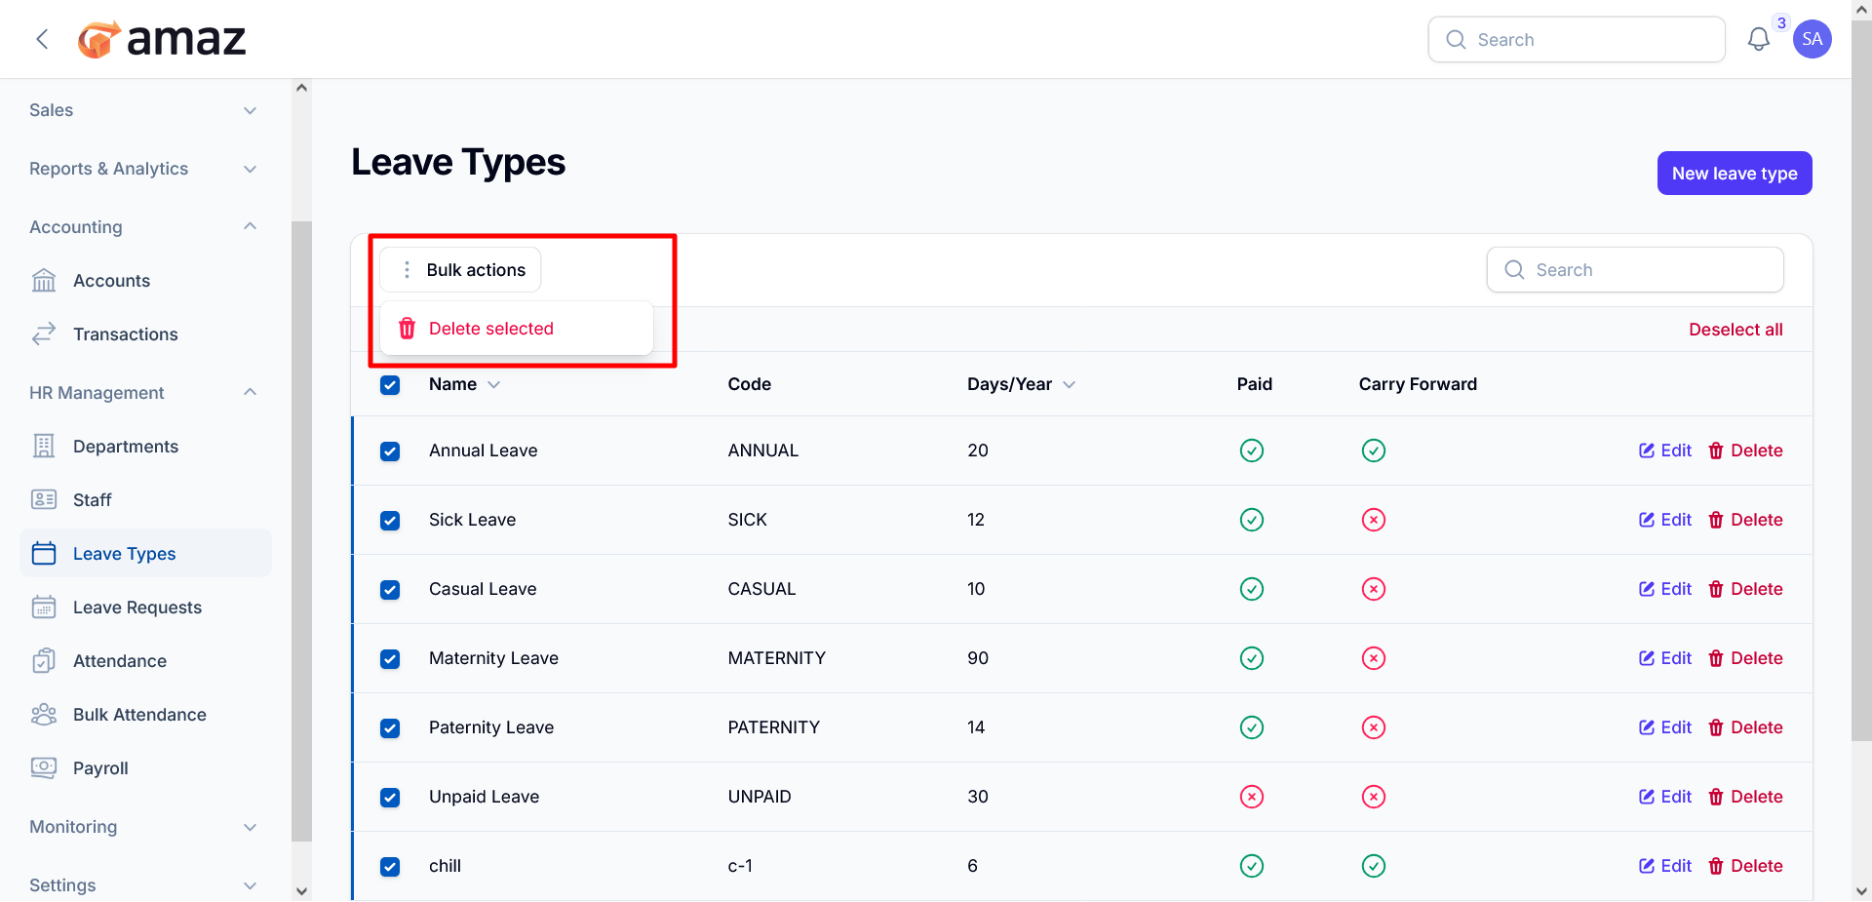Expand the Sales sidebar section
1872x902 pixels.
(143, 110)
